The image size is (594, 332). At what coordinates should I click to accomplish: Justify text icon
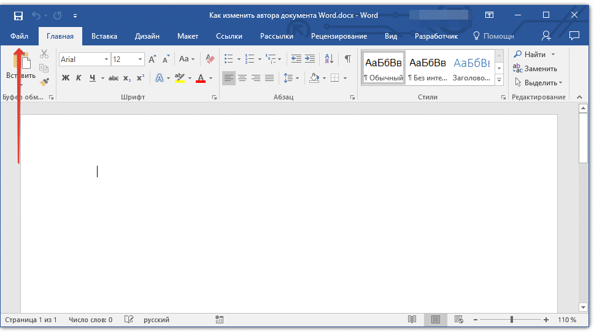(x=269, y=78)
